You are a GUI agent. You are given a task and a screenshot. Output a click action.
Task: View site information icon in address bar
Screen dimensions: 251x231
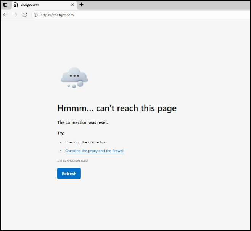click(x=35, y=15)
